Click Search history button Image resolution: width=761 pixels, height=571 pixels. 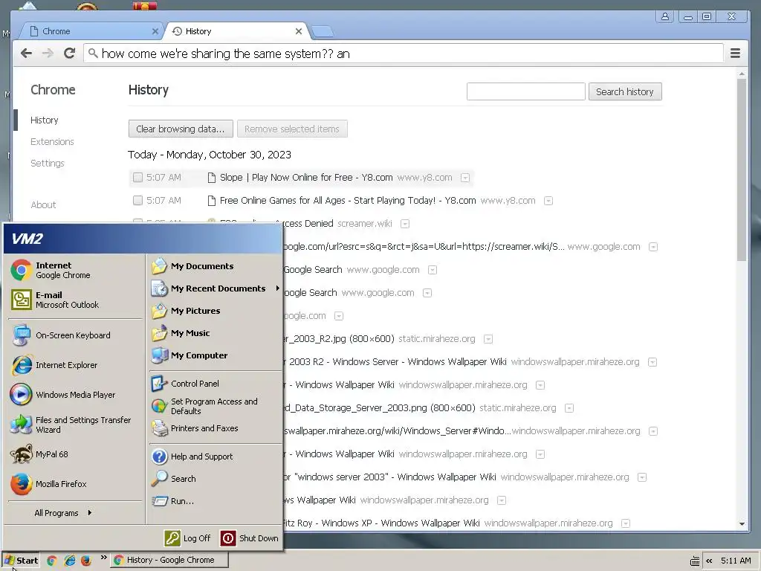(x=625, y=91)
